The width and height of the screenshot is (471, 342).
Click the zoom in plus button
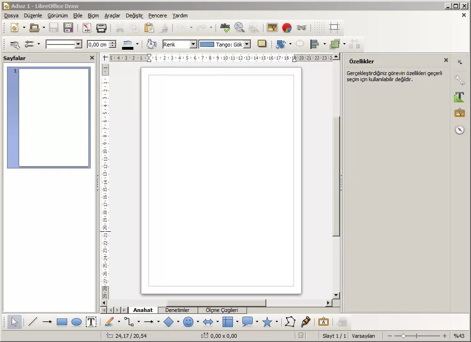click(x=444, y=336)
